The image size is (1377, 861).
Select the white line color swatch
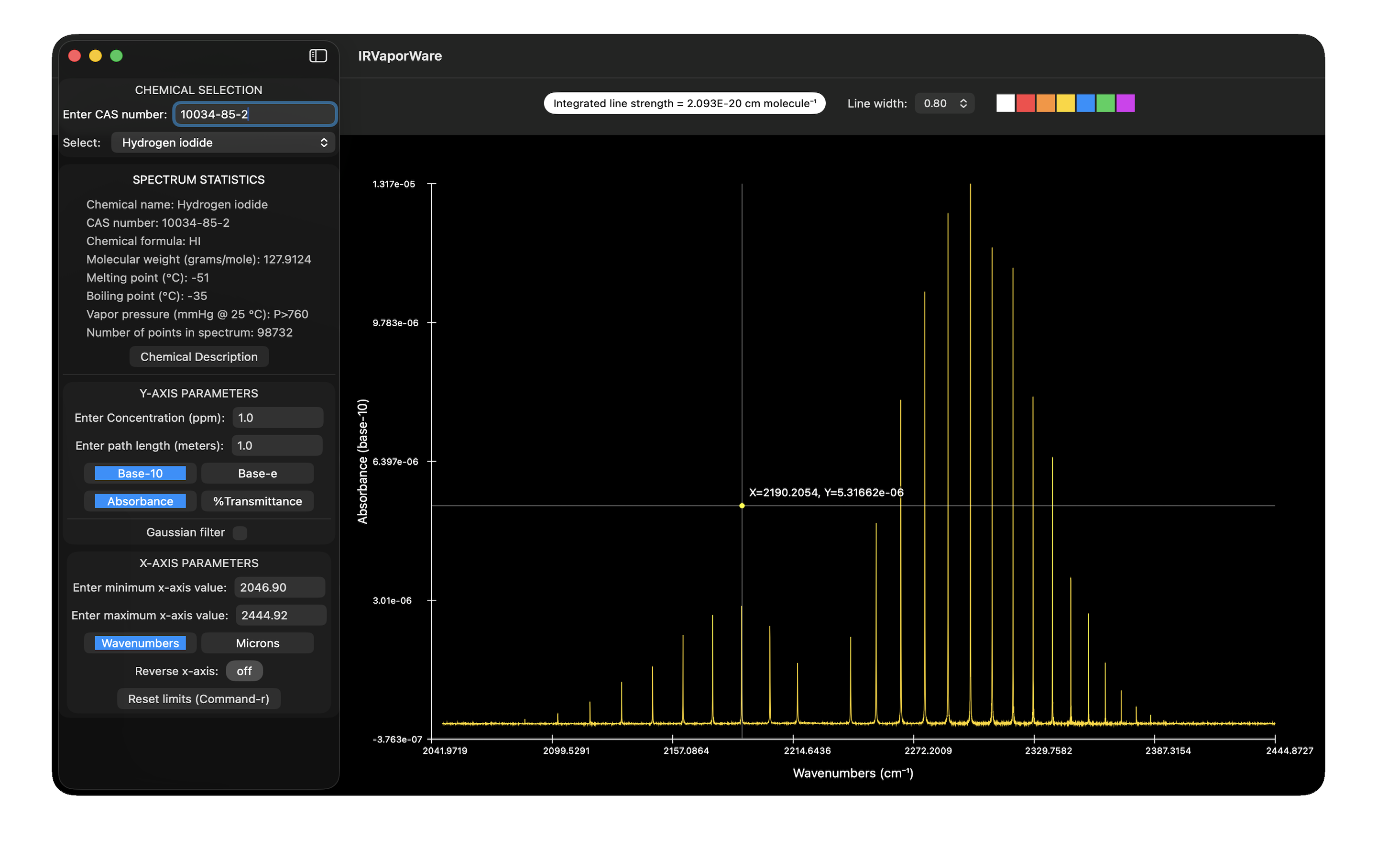1005,103
